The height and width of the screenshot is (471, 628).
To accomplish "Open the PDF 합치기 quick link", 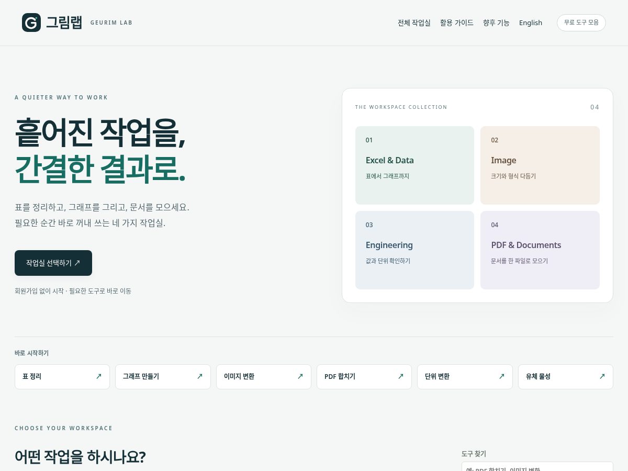I will (364, 377).
